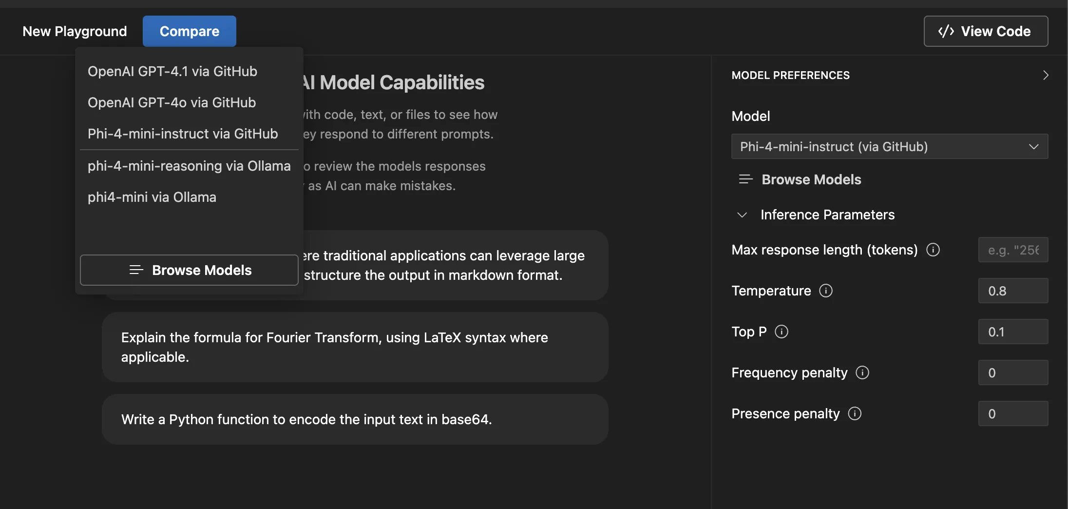Image resolution: width=1068 pixels, height=509 pixels.
Task: Select the Fourier Transform LaTeX prompt suggestion
Action: coord(355,347)
